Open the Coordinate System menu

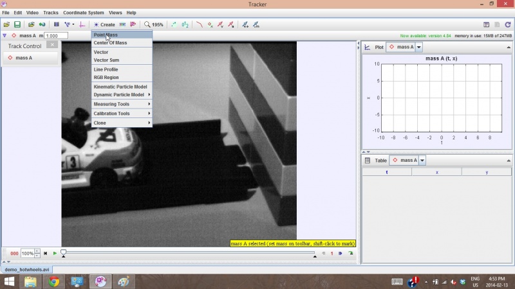pos(84,13)
